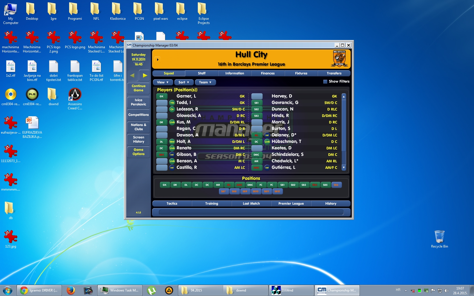Open the Team dropdown menu

(x=205, y=82)
